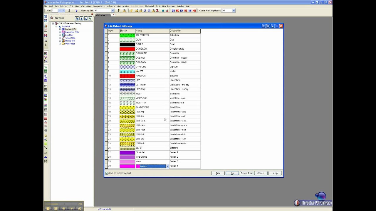The width and height of the screenshot is (376, 211).
Task: Click the last green Browser header icon
Action: [90, 18]
